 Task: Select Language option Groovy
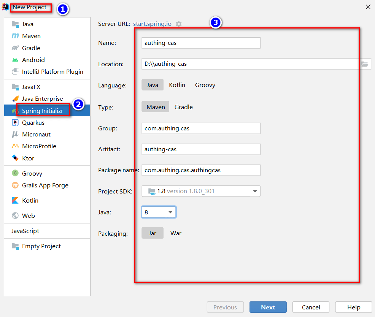(x=205, y=85)
